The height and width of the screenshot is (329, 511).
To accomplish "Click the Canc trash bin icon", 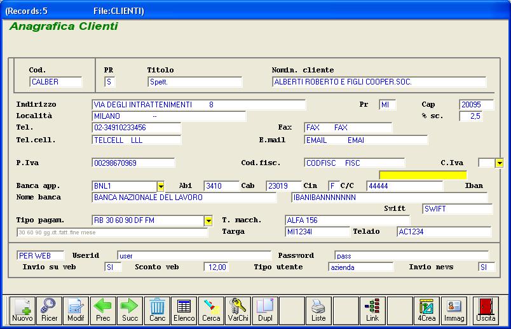I will (157, 311).
